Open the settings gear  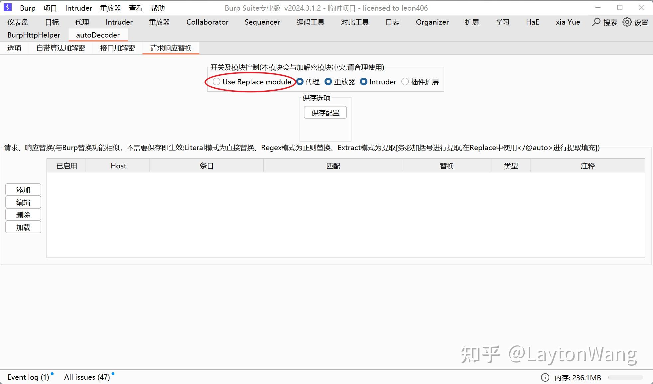pos(627,22)
